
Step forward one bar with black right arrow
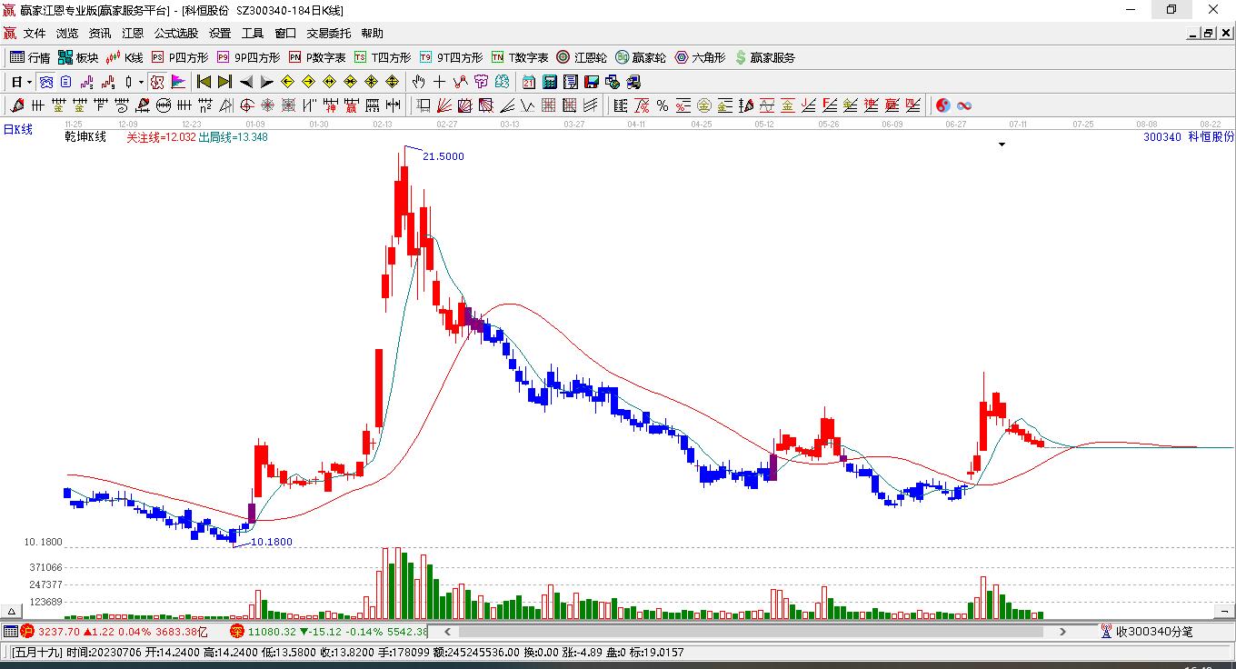266,82
